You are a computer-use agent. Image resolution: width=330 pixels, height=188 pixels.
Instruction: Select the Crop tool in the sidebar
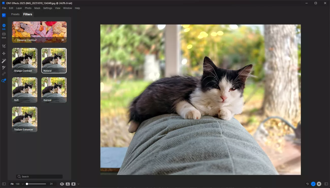coord(4,46)
